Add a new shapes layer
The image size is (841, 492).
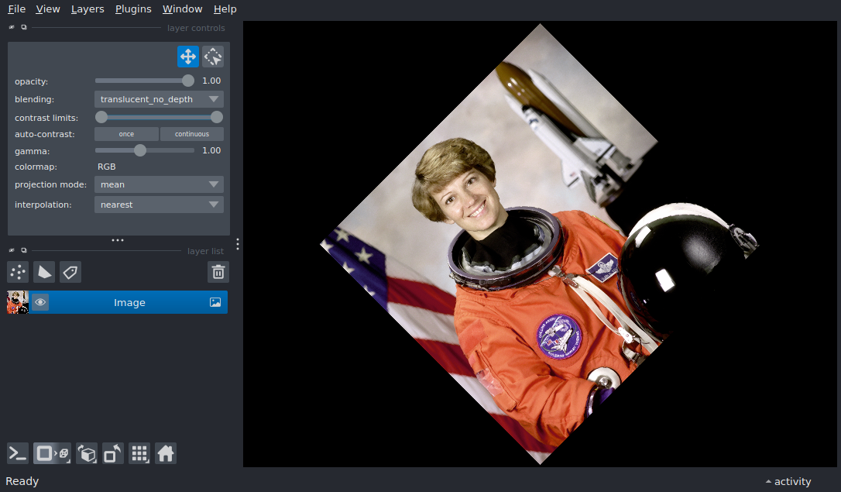coord(44,272)
